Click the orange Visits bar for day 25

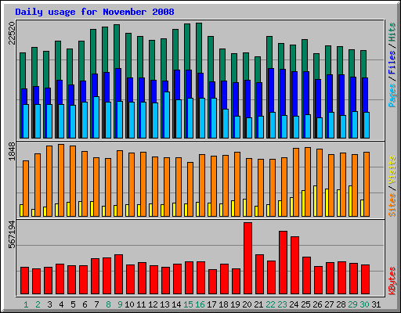[308, 182]
